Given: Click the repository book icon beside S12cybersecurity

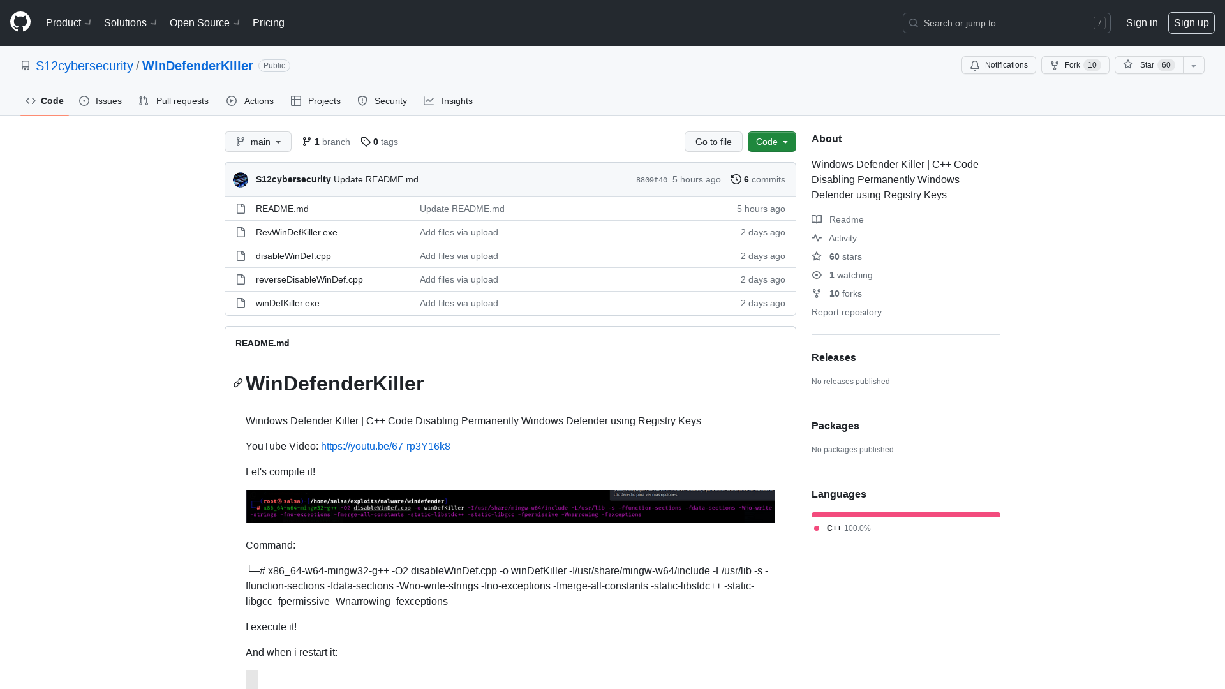Looking at the screenshot, I should click(x=26, y=66).
